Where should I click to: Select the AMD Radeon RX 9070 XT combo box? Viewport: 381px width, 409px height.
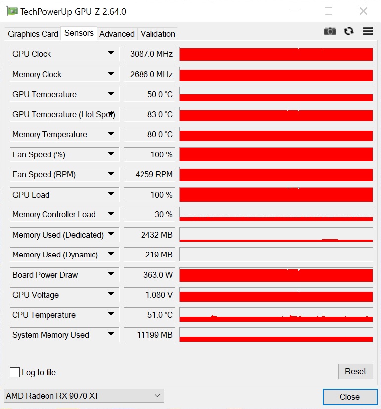[x=84, y=396]
